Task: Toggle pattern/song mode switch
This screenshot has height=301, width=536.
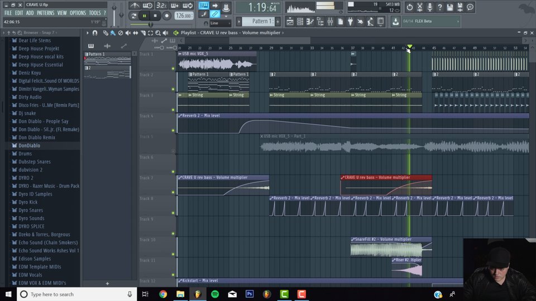Action: [x=135, y=16]
